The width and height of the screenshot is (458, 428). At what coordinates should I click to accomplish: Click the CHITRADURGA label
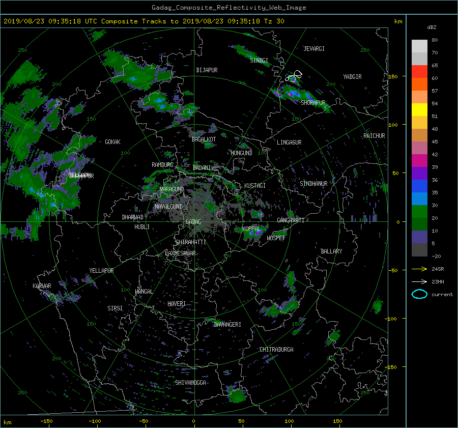tap(276, 350)
